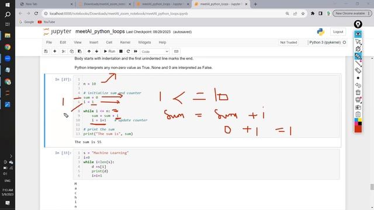This screenshot has width=374, height=210.
Task: Run the selected cell
Action: 109,51
